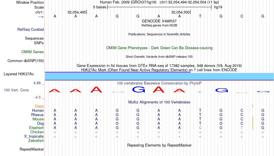This screenshot has width=274, height=156.
Task: Click the C base in the Dog alignment row
Action: point(242,124)
